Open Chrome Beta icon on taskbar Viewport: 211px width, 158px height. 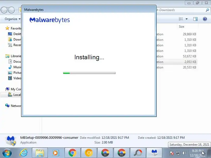[x=122, y=153]
